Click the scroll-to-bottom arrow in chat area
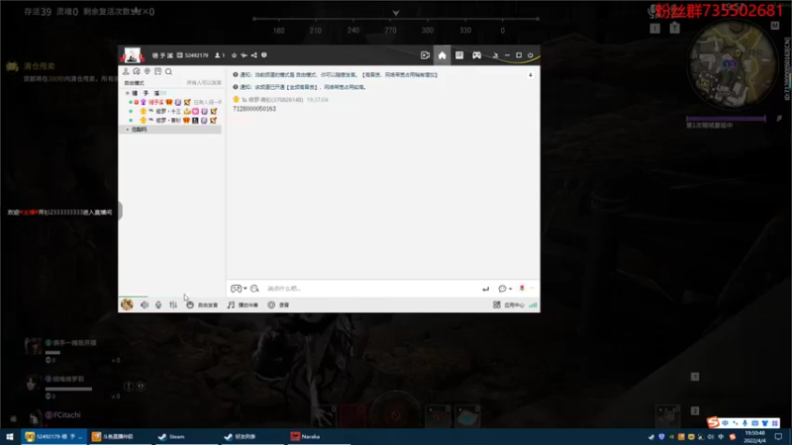Viewport: 792px width, 445px height. 531,75
